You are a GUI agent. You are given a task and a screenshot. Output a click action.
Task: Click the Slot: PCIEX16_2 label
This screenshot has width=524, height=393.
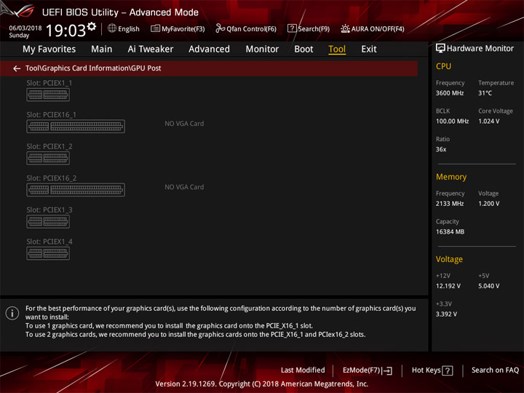pos(52,178)
